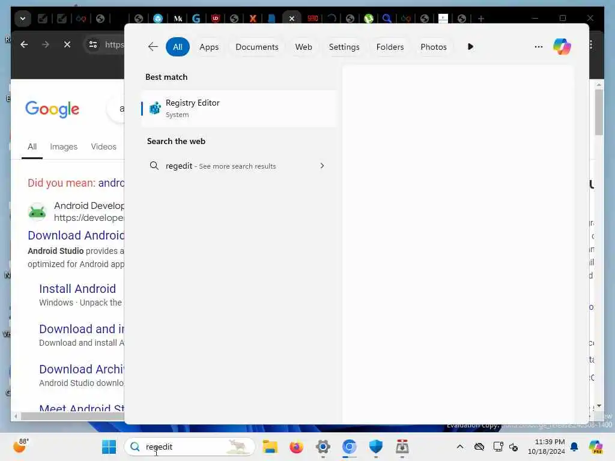Open Download Archive sublink in Google results
The image size is (615, 461).
[x=82, y=369]
